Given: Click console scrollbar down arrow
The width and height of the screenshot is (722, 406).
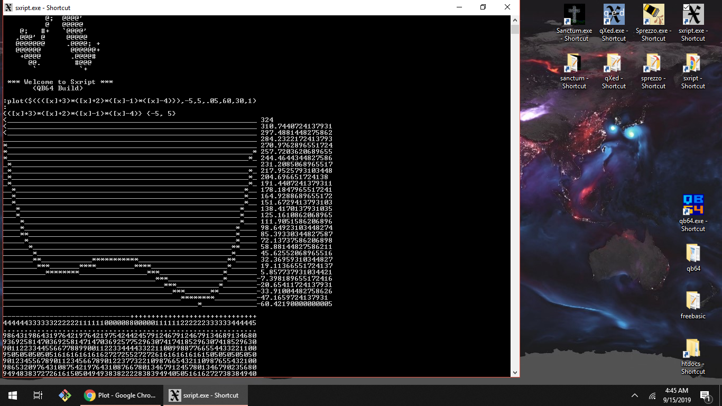Looking at the screenshot, I should coord(515,372).
